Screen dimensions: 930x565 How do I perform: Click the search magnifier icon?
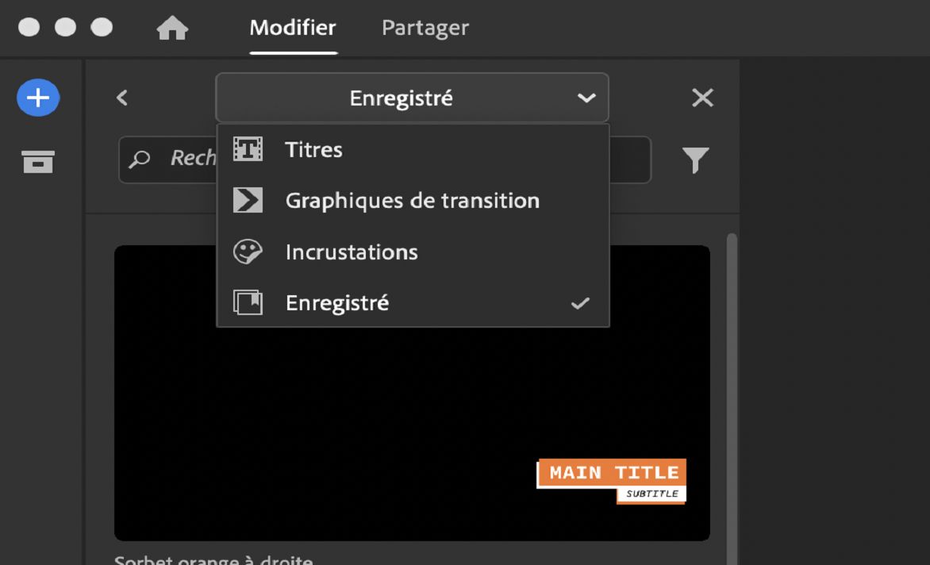coord(140,159)
